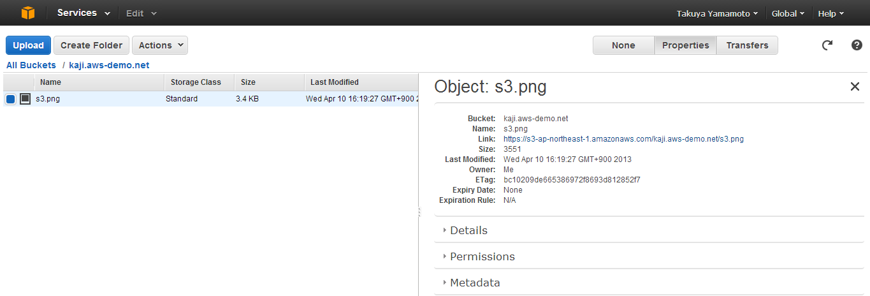Click the Create Folder button
This screenshot has height=296, width=870.
(92, 45)
